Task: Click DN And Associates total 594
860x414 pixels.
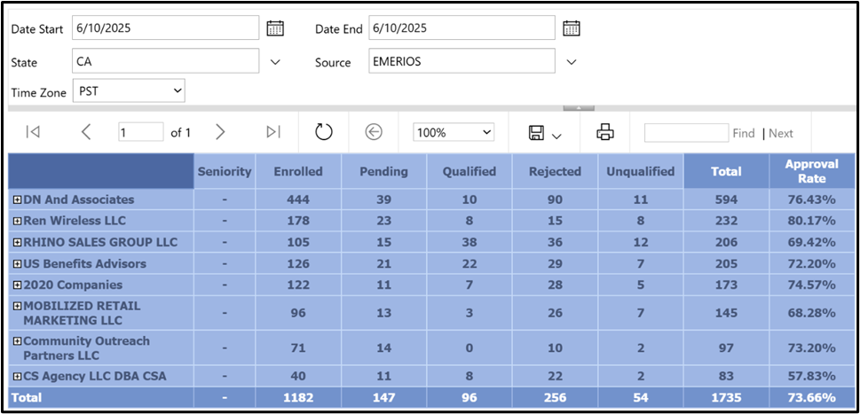Action: (726, 199)
